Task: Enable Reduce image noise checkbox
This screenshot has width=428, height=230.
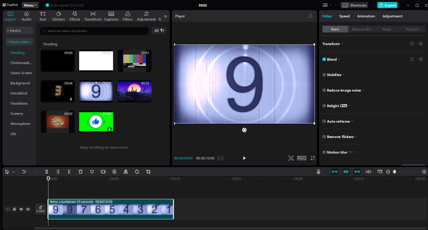Action: [x=324, y=90]
